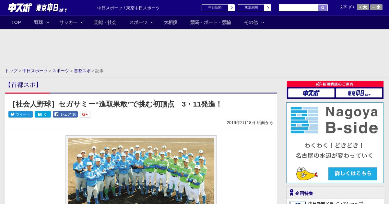The width and height of the screenshot is (389, 204).
Task: Decrease text size with 小 button
Action: (x=376, y=7)
